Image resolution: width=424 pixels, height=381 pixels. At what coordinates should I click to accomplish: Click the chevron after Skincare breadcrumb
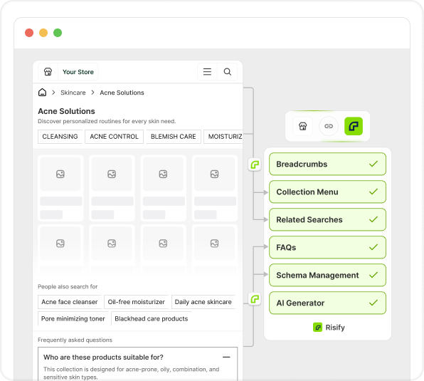click(x=92, y=93)
